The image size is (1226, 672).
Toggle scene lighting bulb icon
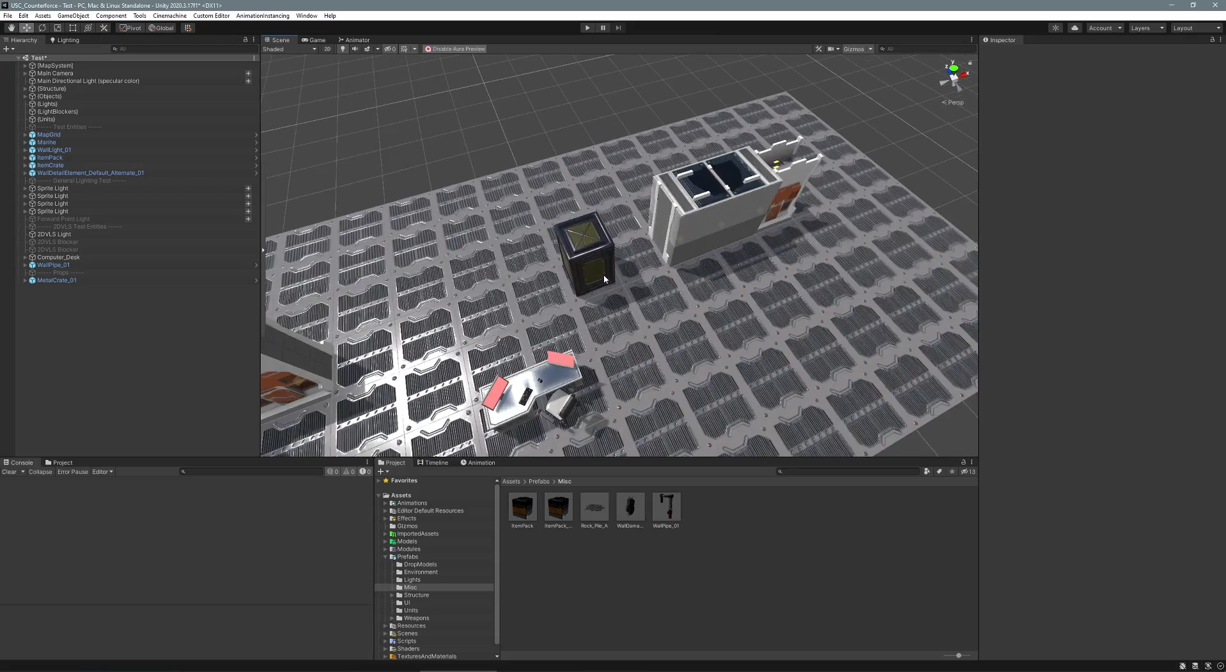pos(343,49)
